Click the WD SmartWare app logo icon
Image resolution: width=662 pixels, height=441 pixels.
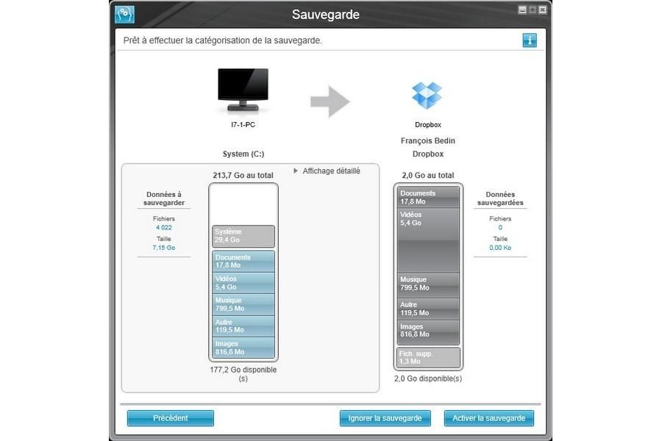pos(125,14)
